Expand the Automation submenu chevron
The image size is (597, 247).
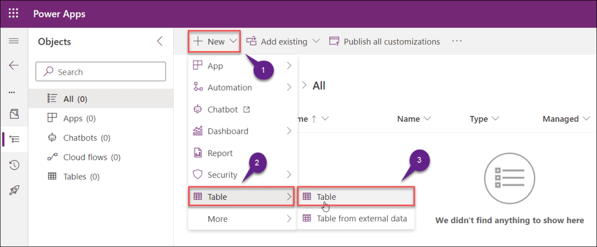click(x=289, y=87)
